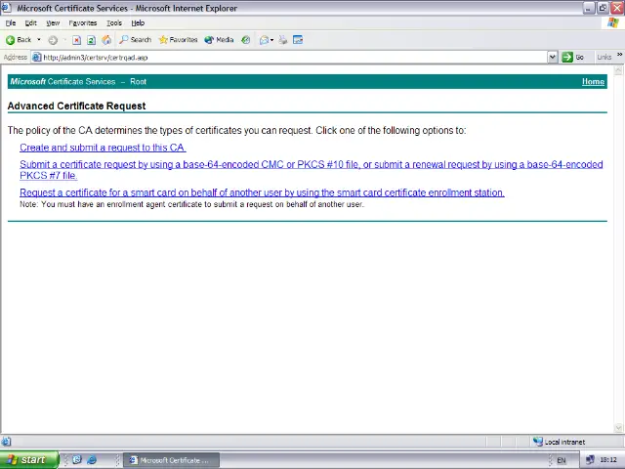Viewport: 625px width, 469px height.
Task: Click the first Quick Launch icon
Action: [x=77, y=460]
